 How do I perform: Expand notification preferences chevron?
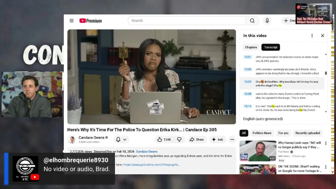[x=125, y=140]
